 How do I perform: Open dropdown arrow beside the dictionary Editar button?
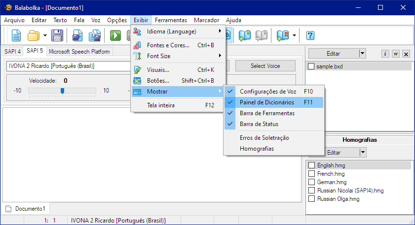pos(362,53)
